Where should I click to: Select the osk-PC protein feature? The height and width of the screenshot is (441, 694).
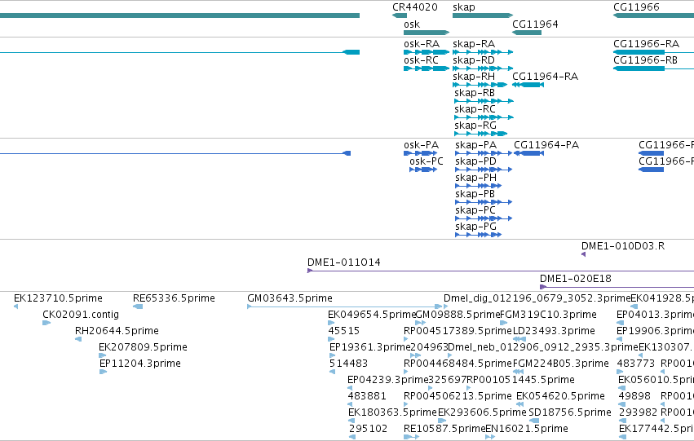pos(423,170)
